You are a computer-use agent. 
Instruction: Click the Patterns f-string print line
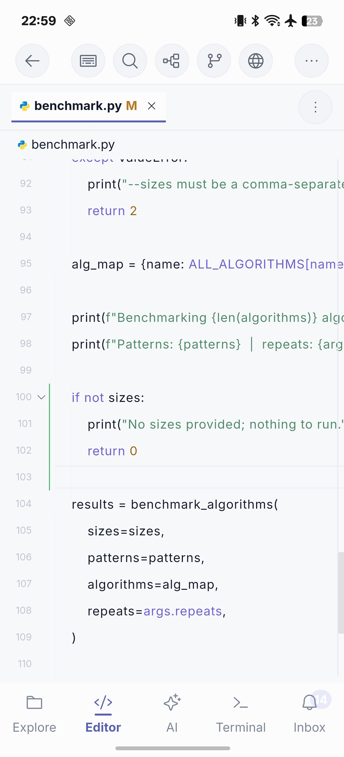click(x=208, y=344)
